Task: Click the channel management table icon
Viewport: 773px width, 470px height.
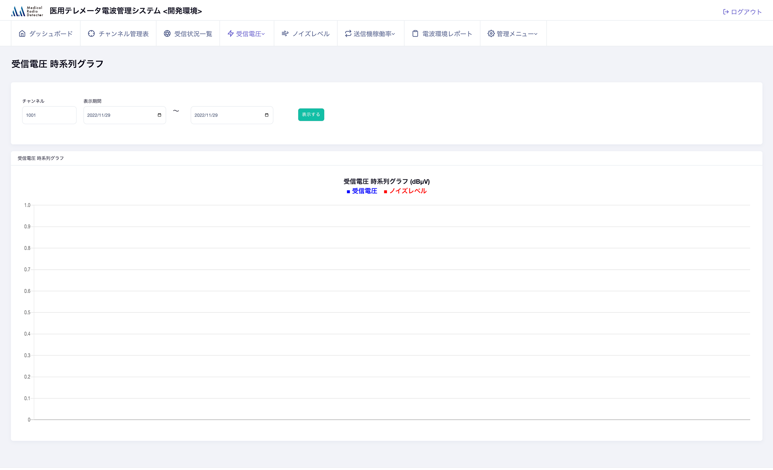Action: tap(91, 33)
